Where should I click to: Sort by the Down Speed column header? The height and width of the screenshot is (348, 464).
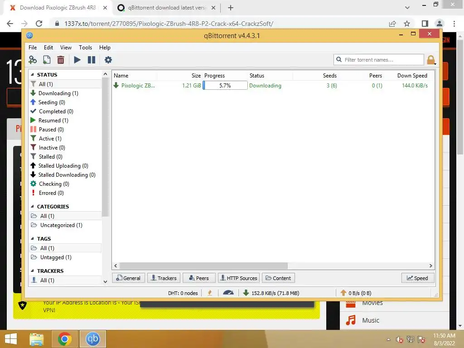(412, 76)
